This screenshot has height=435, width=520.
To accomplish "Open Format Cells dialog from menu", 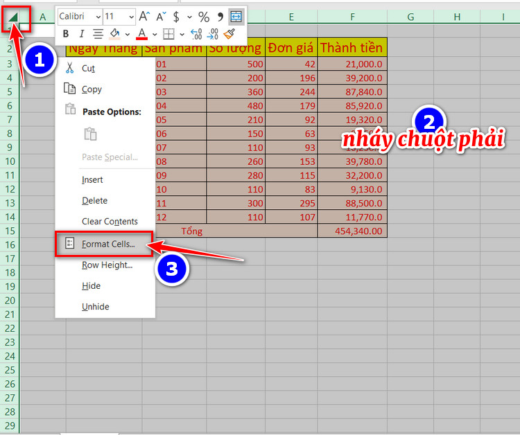I will pos(104,244).
